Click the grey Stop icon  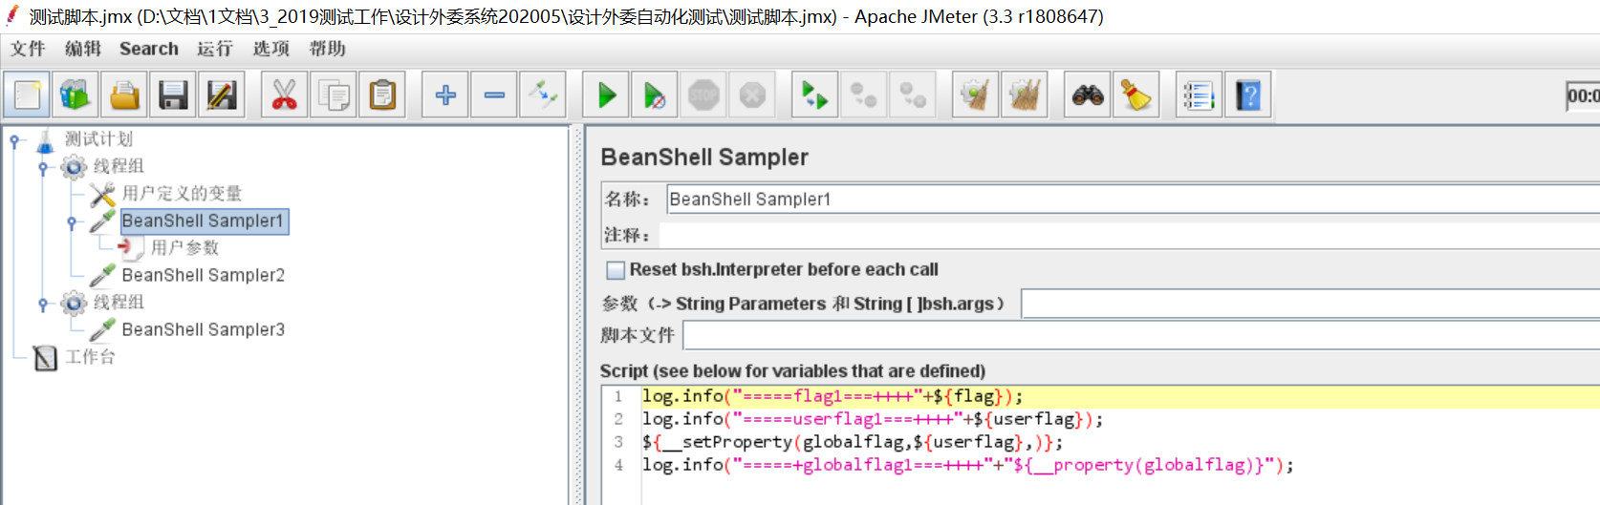(x=703, y=95)
